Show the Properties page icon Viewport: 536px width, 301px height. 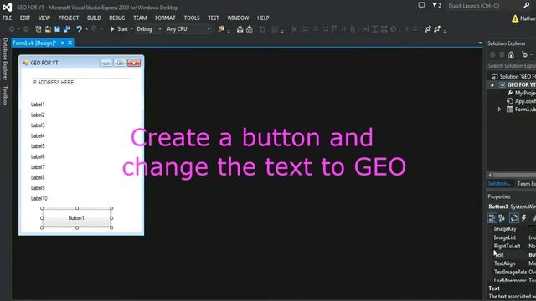coord(513,217)
